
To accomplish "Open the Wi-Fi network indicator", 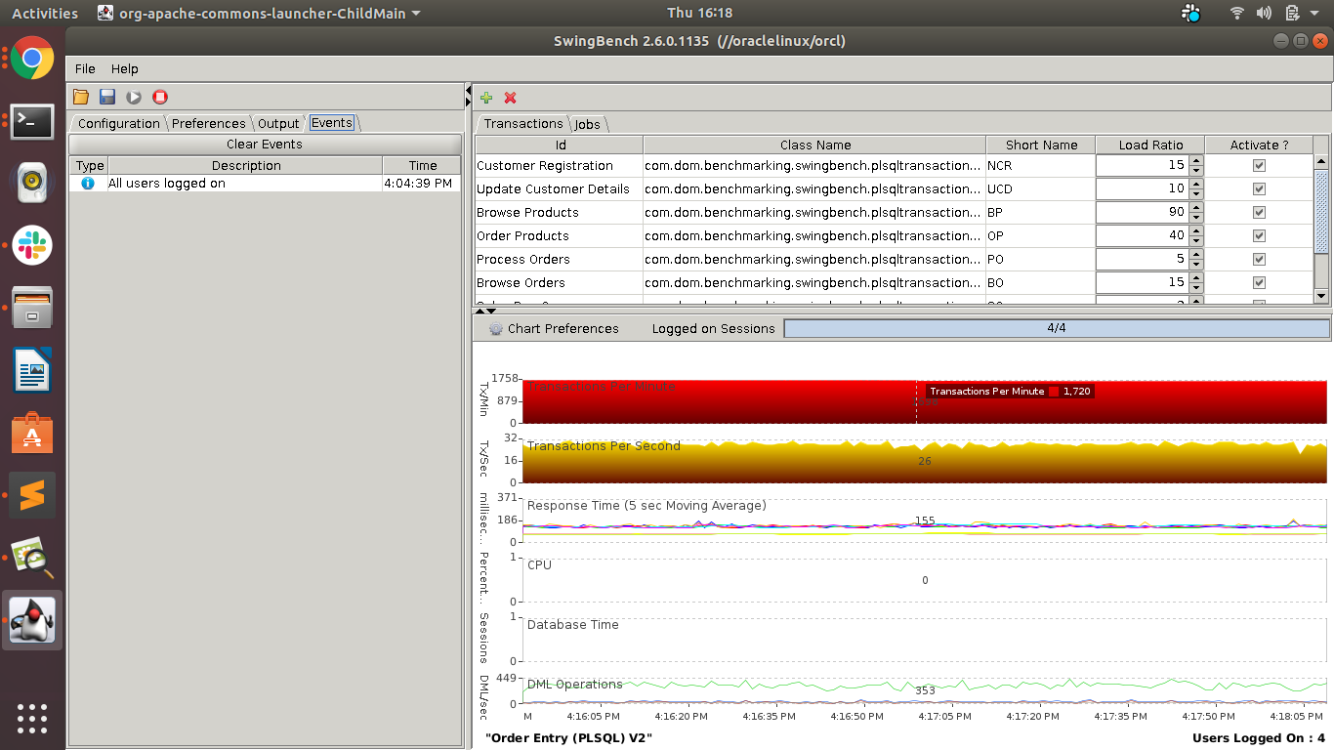I will [x=1237, y=13].
